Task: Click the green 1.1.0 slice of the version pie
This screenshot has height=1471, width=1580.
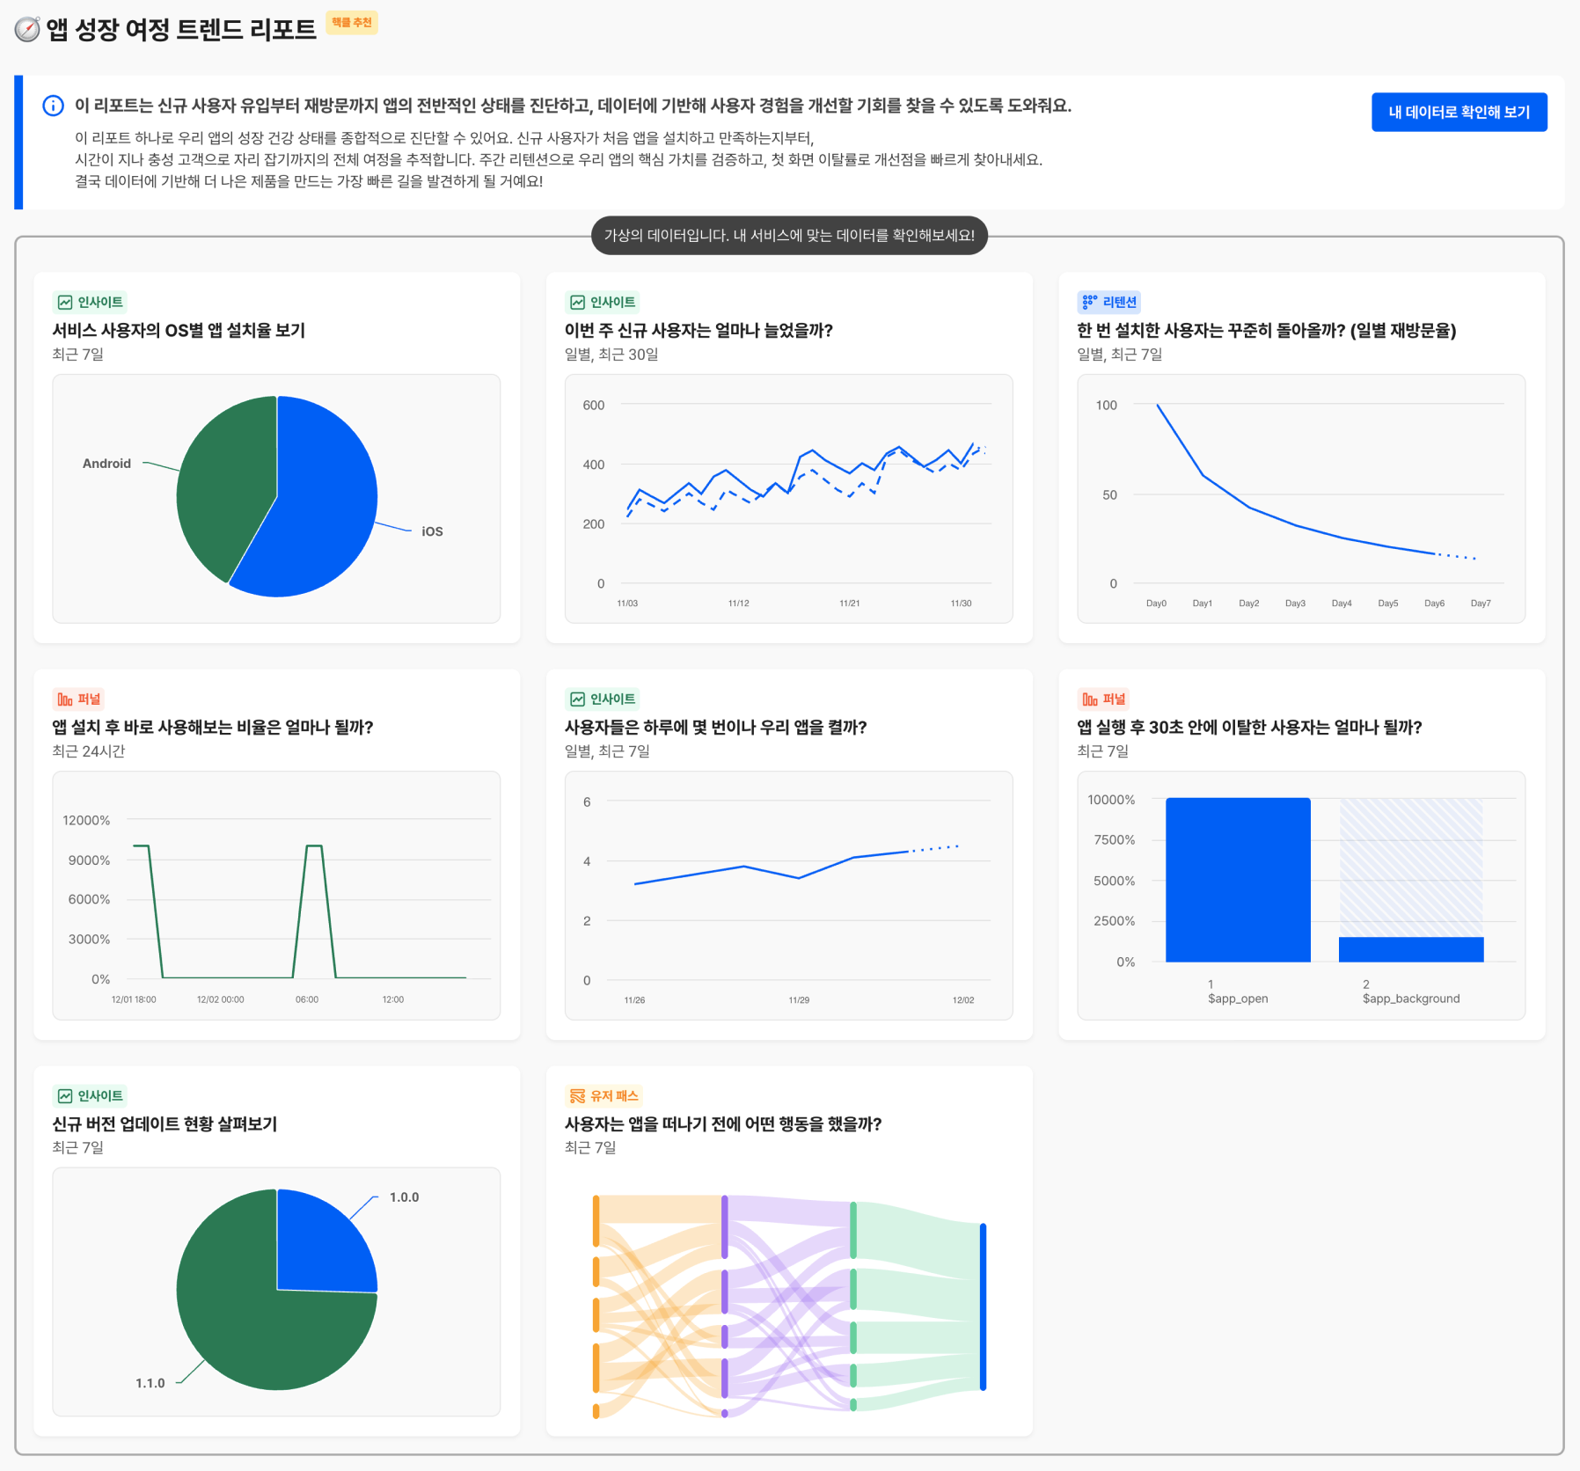Action: 255,1320
